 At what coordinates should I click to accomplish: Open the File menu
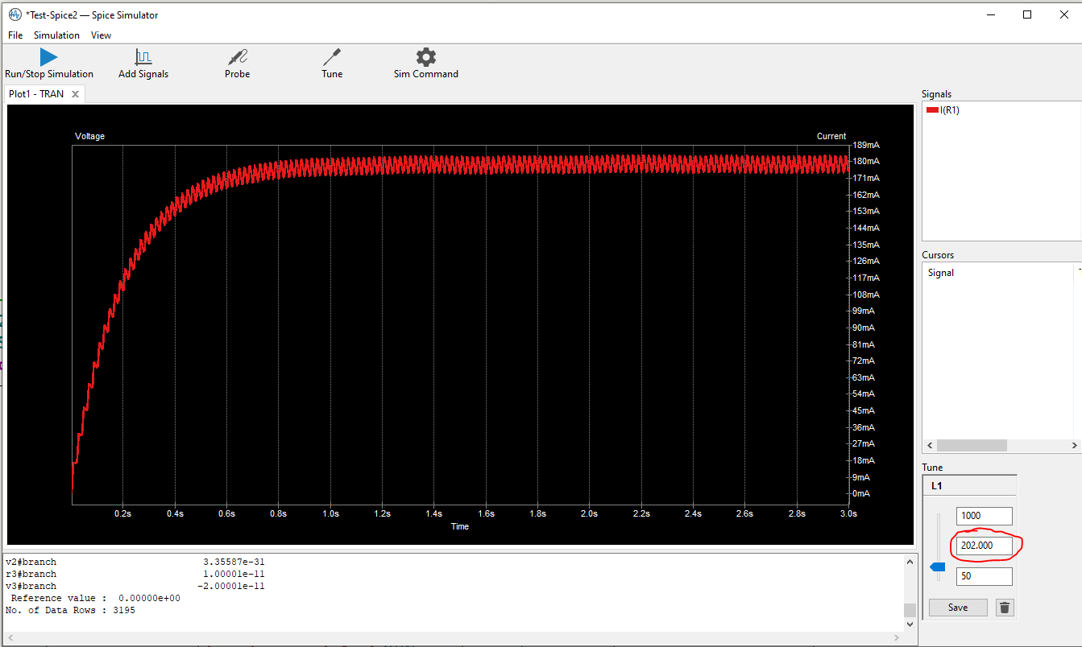[x=15, y=35]
